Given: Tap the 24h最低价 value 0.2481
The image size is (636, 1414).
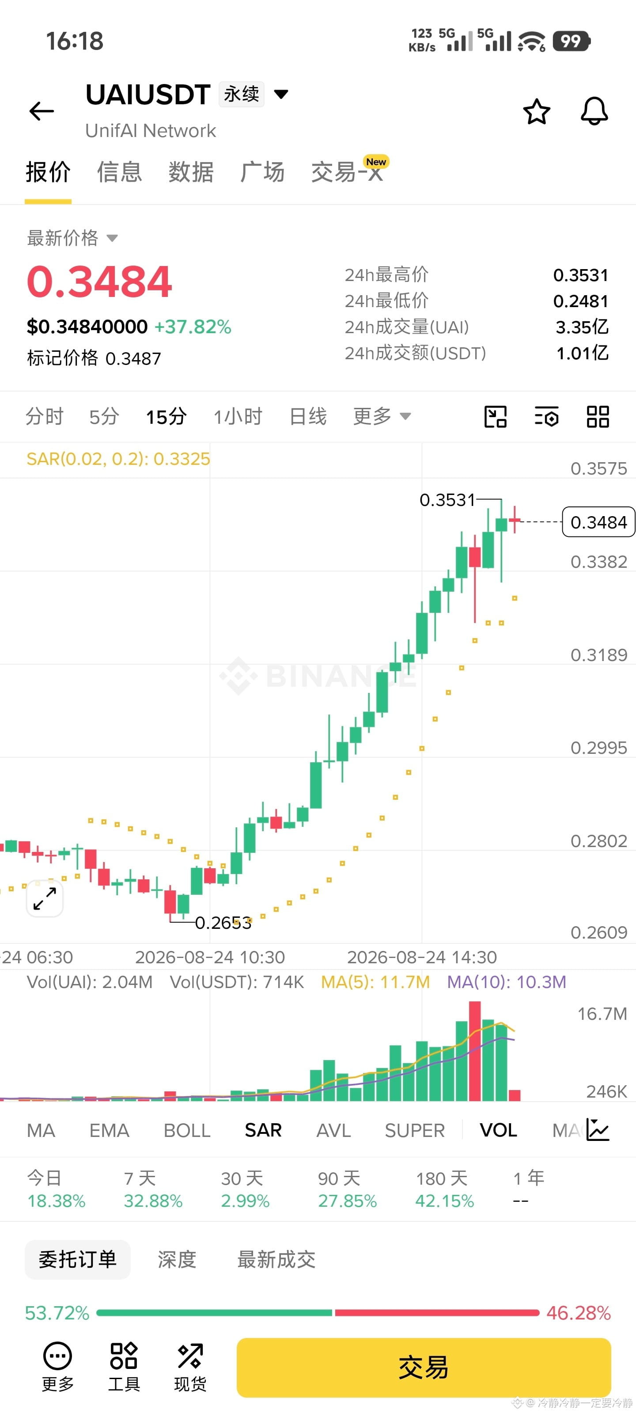Looking at the screenshot, I should [581, 301].
